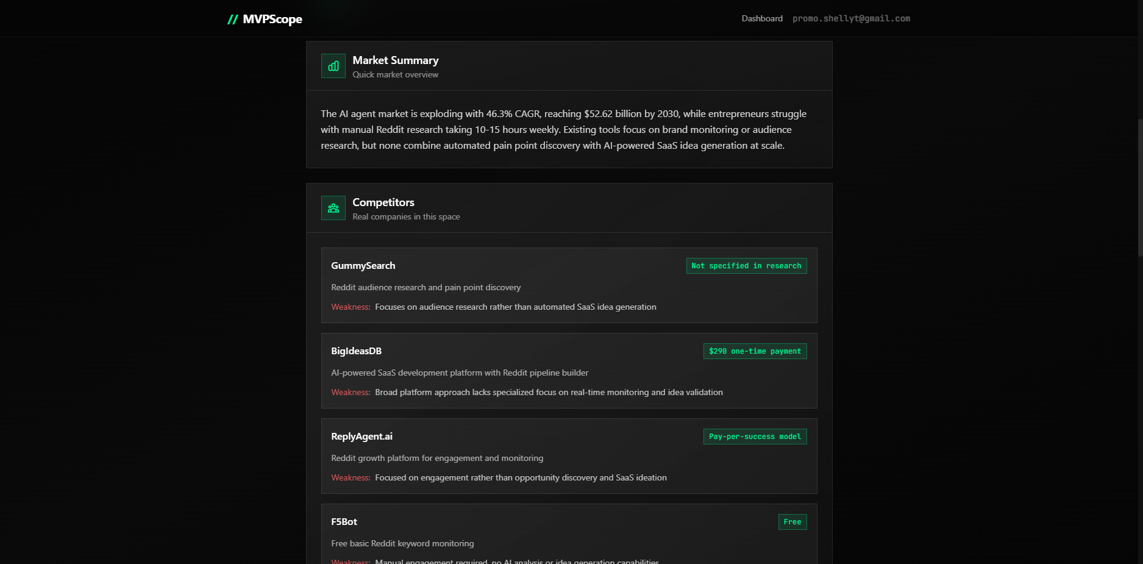Click the Competitors people icon
This screenshot has height=564, width=1143.
pos(333,208)
